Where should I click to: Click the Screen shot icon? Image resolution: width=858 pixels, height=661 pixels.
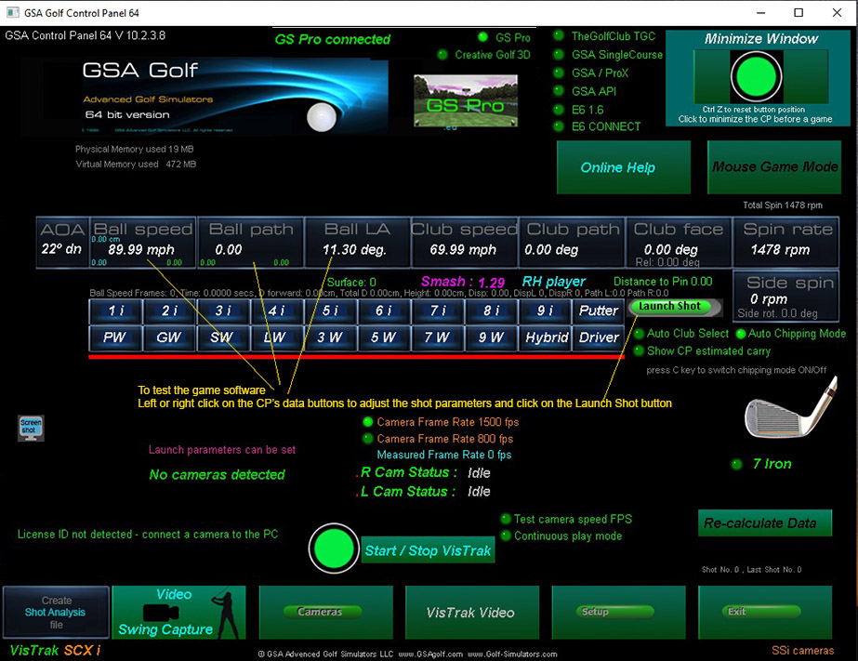click(30, 428)
